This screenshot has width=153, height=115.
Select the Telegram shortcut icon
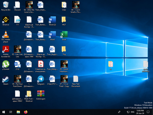point(41,79)
